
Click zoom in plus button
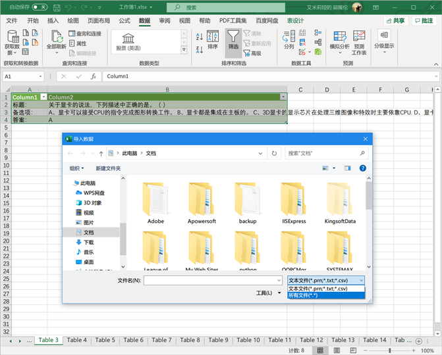[x=414, y=350]
